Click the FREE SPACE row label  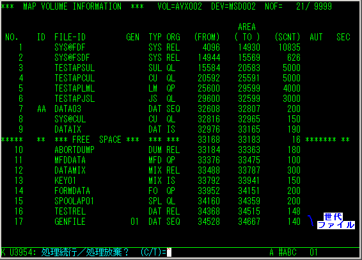point(97,140)
